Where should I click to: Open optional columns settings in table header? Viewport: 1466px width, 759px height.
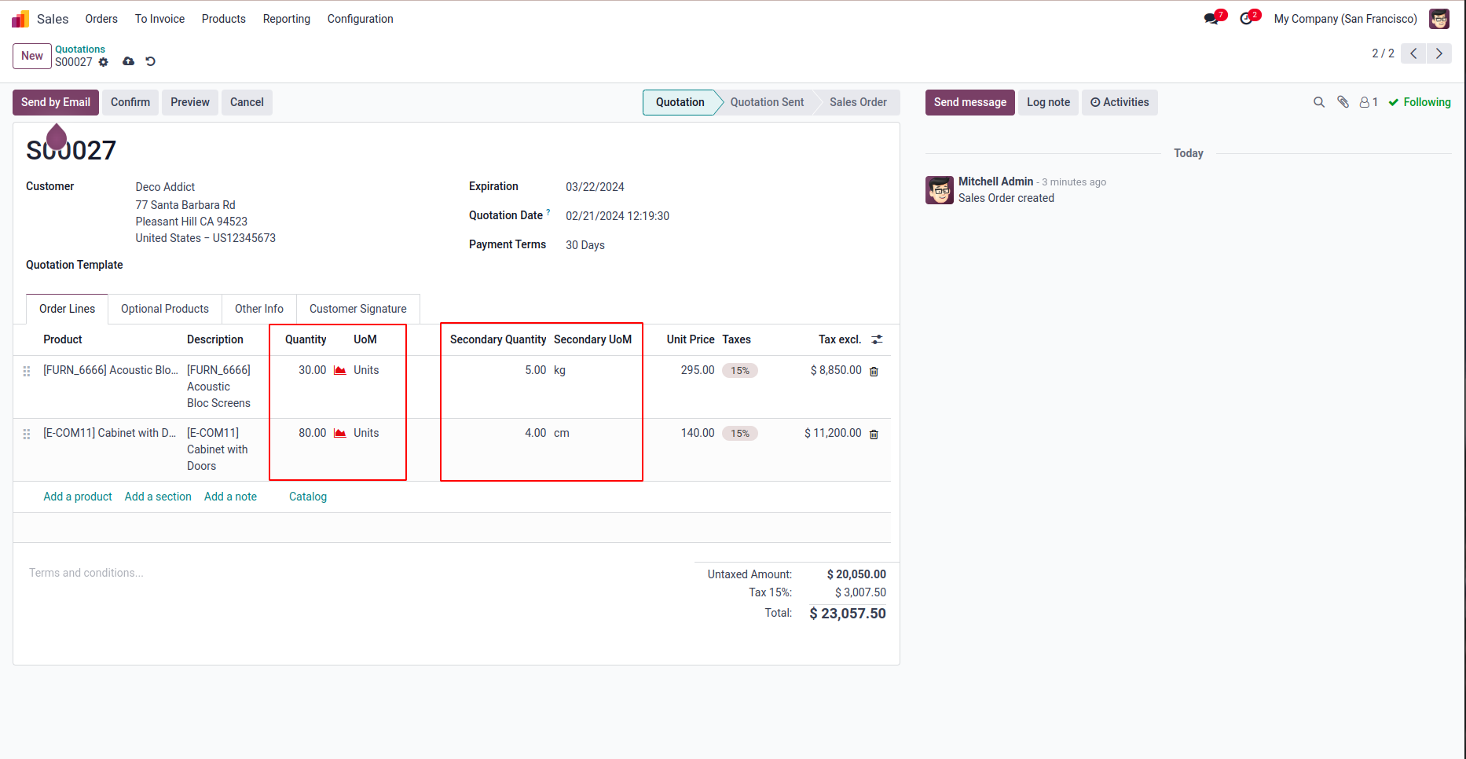tap(877, 339)
